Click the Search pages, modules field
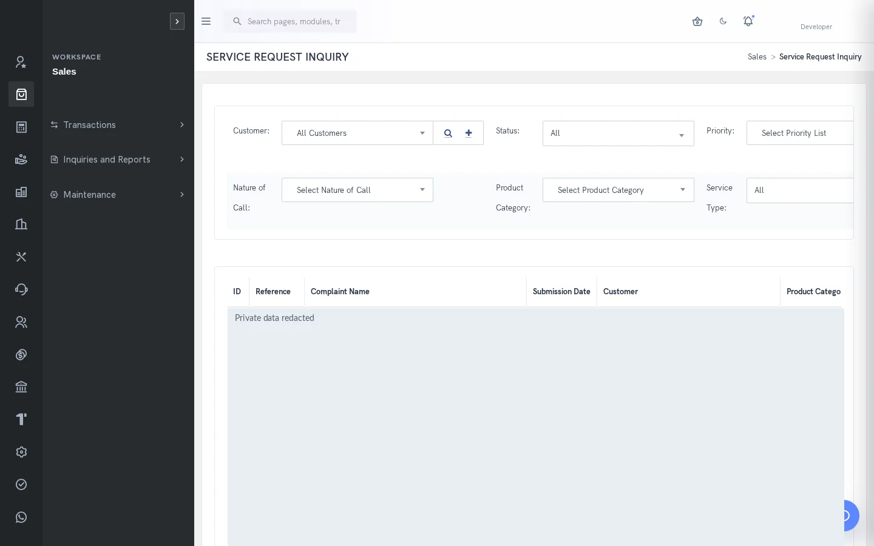 pos(290,21)
